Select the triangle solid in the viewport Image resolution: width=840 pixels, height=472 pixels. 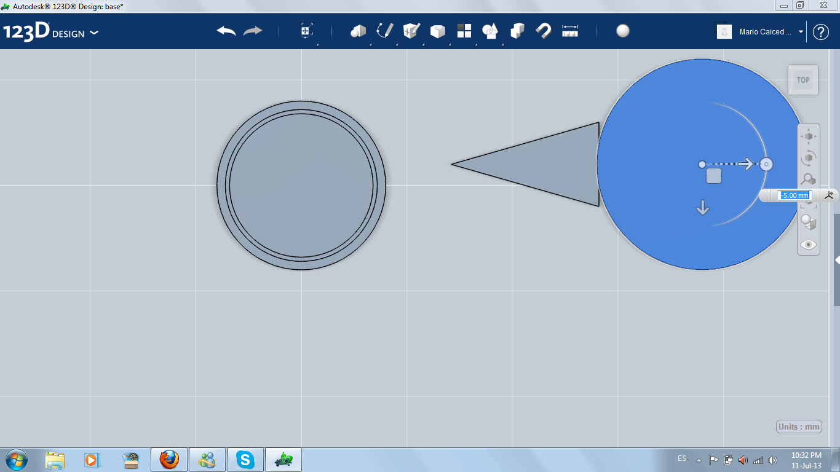pyautogui.click(x=547, y=164)
